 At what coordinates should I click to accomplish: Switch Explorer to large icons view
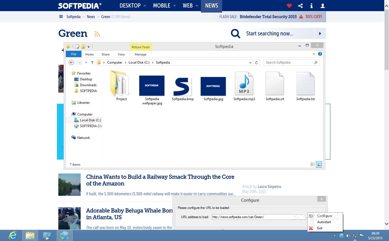click(x=319, y=165)
